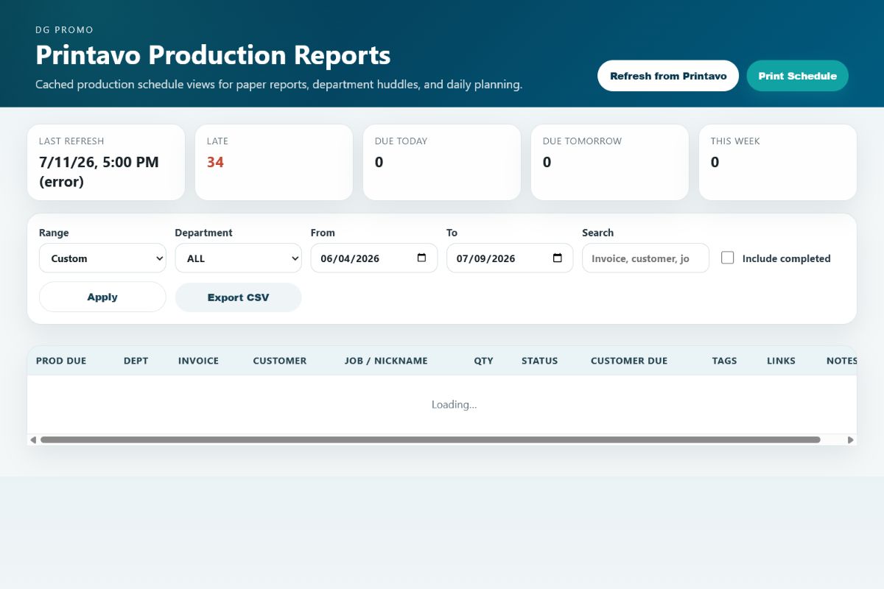Click the DEPT column header
The width and height of the screenshot is (884, 589).
pyautogui.click(x=136, y=361)
